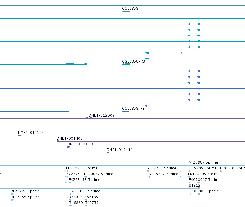Viewport: 245px width, 207px height.
Task: Click the 374018 feature label
Action: coord(76,197)
